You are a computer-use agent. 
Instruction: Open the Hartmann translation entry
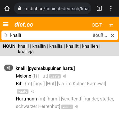pyautogui.click(x=26, y=99)
